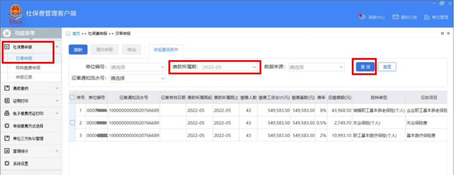Viewport: 454px width, 175px height.
Task: Click the 导出 button
Action: pyautogui.click(x=132, y=49)
